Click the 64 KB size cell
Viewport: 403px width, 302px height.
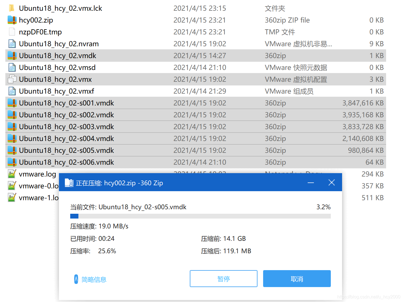(x=375, y=162)
